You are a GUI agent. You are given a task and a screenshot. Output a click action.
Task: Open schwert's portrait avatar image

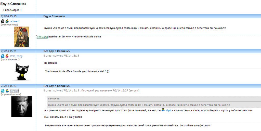click(22, 37)
